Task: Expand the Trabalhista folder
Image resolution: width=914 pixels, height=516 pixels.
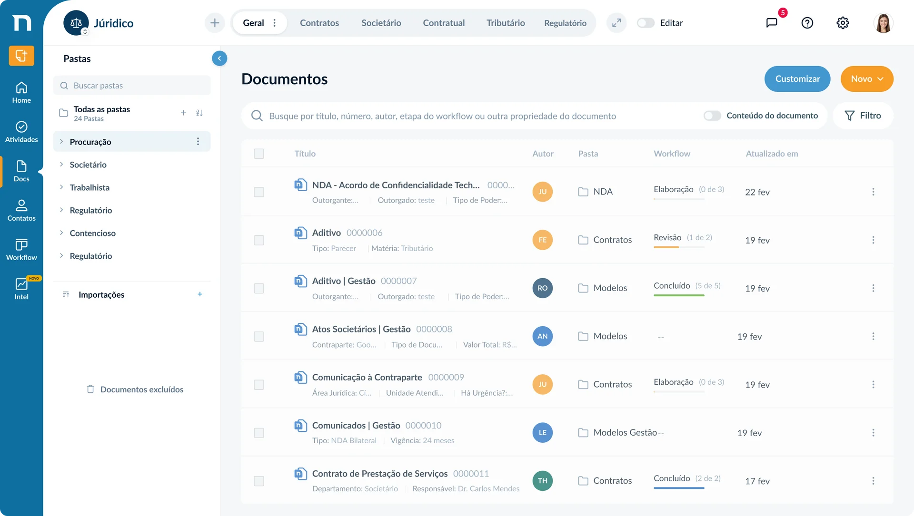Action: (x=61, y=187)
